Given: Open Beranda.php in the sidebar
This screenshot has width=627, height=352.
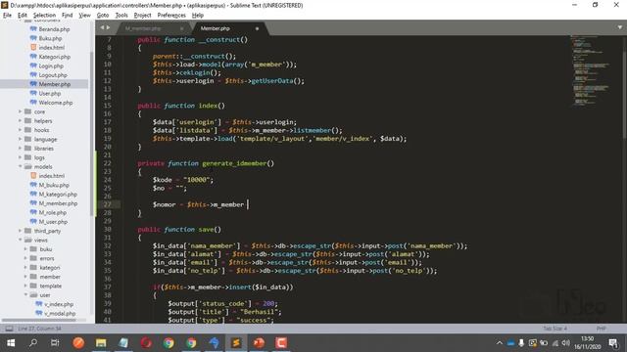Looking at the screenshot, I should pyautogui.click(x=54, y=29).
